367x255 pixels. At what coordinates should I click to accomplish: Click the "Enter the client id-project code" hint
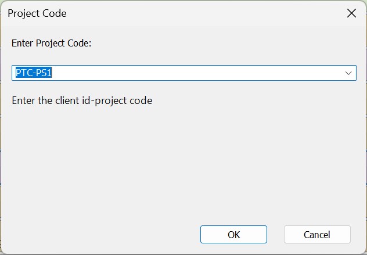tap(82, 100)
